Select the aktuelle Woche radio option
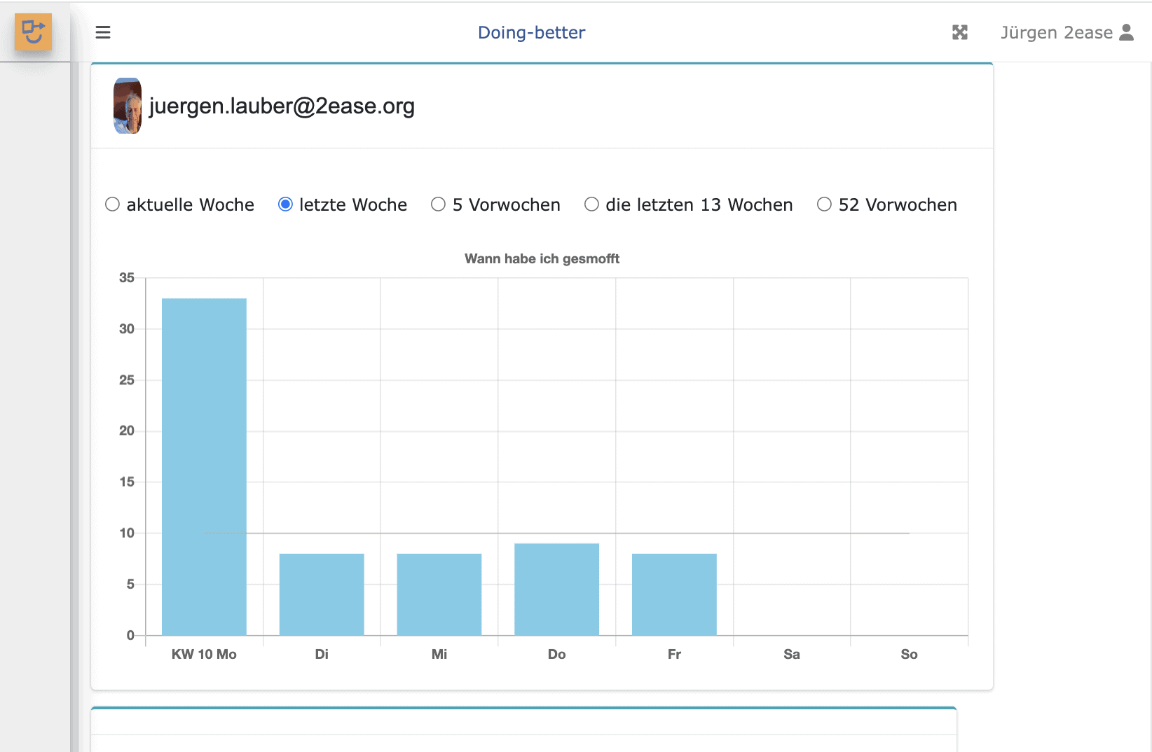 112,204
